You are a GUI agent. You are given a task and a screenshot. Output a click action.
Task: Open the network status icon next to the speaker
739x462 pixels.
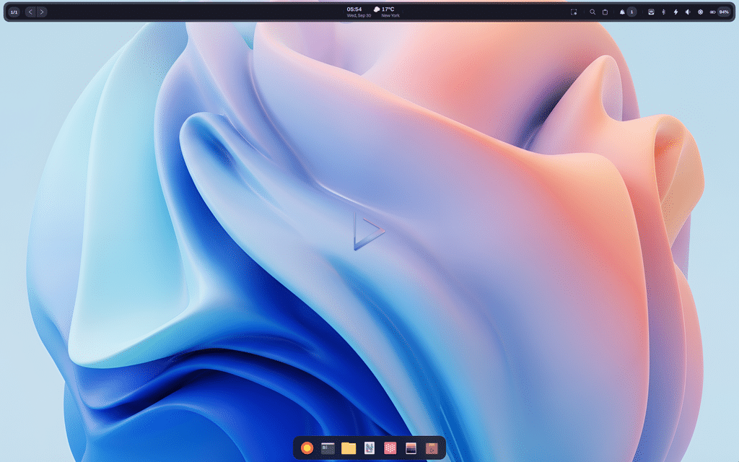pyautogui.click(x=700, y=12)
